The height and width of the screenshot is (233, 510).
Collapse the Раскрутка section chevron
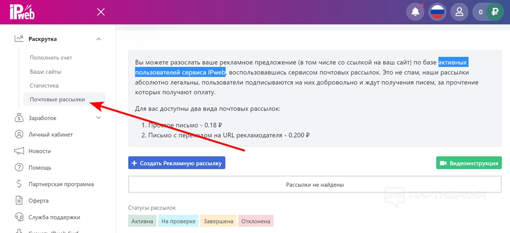[x=99, y=39]
